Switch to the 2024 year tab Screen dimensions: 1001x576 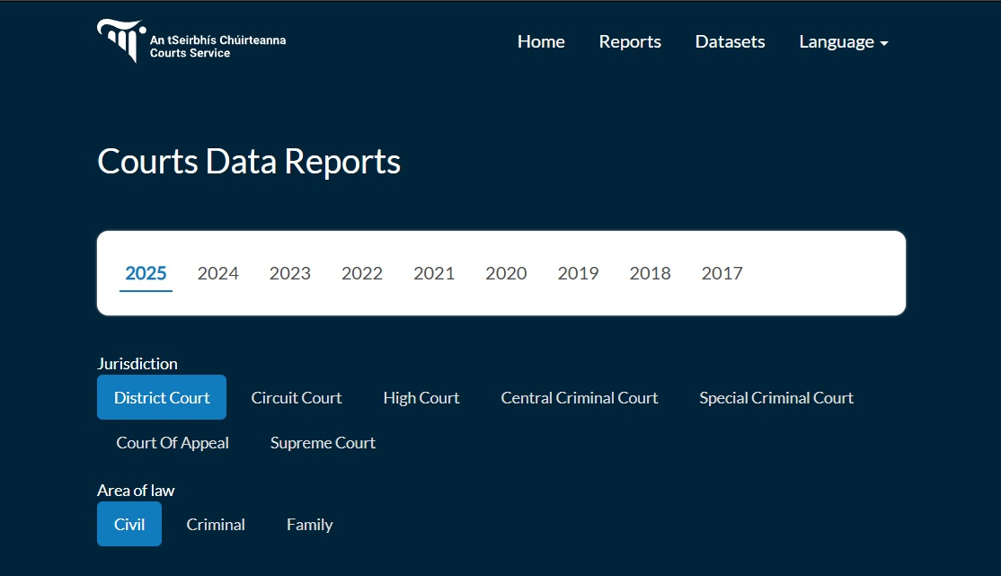(x=217, y=273)
